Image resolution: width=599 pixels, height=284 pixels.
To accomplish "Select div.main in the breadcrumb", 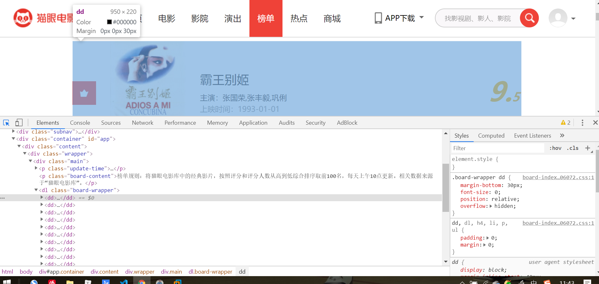I will pyautogui.click(x=171, y=271).
